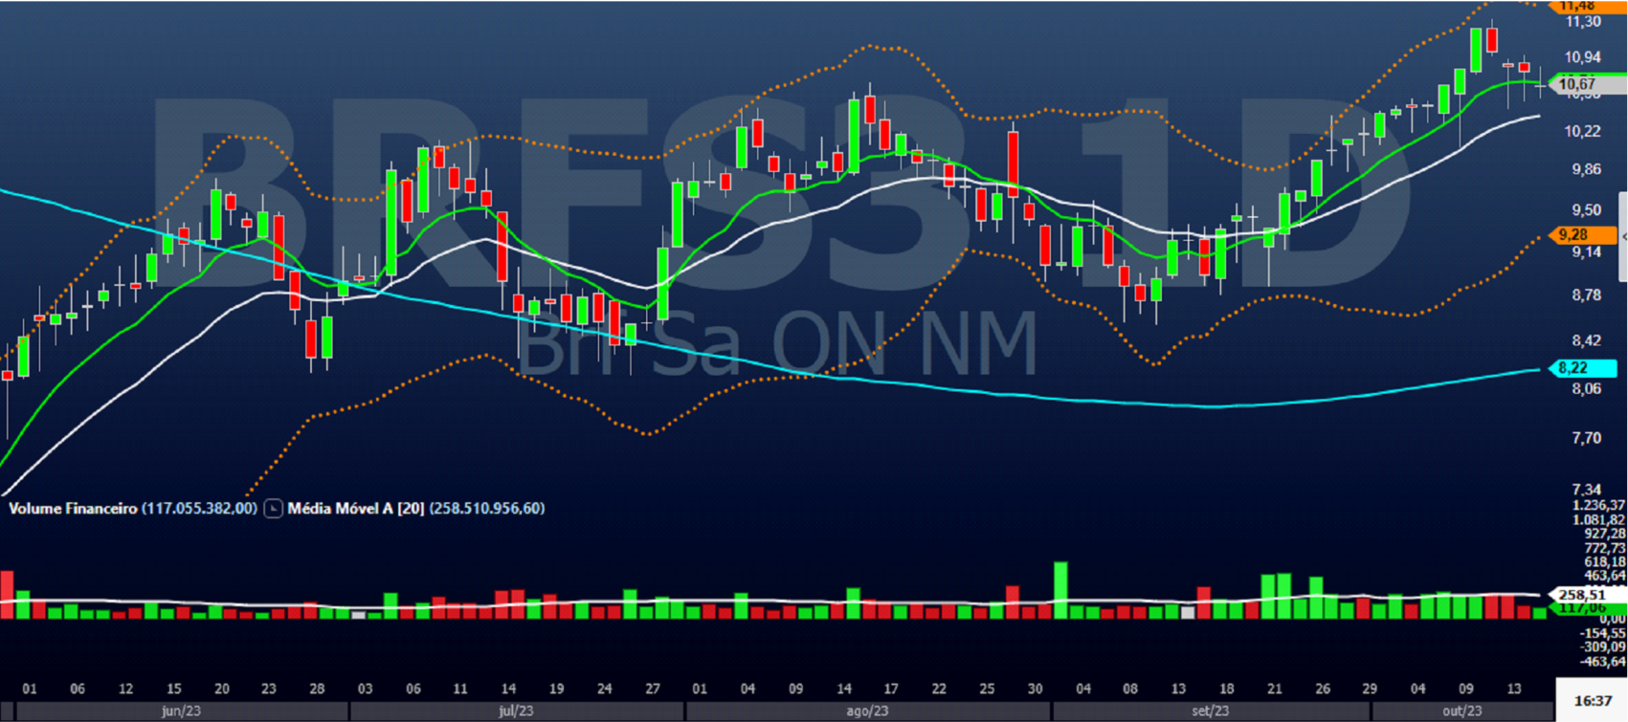Click the ago/23 month bar on timeline
This screenshot has height=722, width=1628.
pyautogui.click(x=867, y=711)
